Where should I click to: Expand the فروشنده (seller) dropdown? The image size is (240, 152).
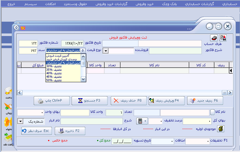point(106,51)
